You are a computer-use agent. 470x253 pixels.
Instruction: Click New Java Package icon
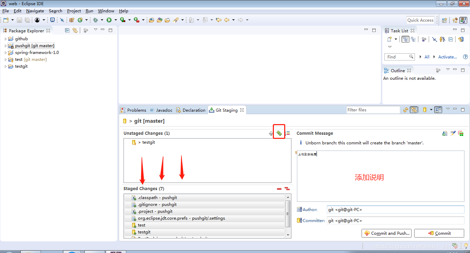[x=72, y=20]
